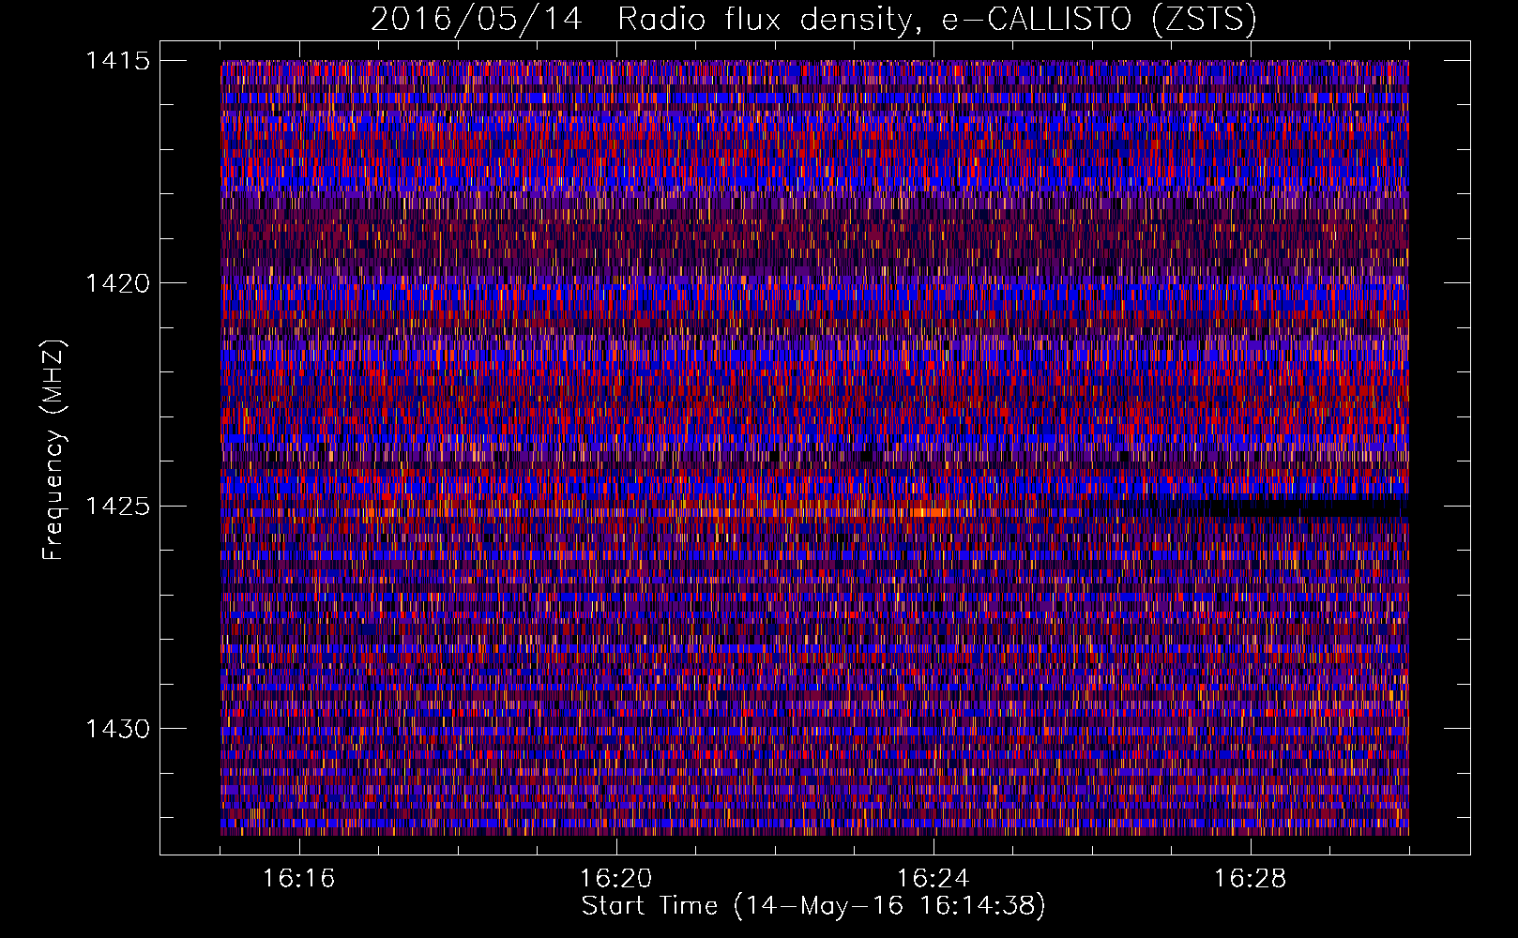This screenshot has width=1518, height=938.
Task: Click the 16:28 time tick label
Action: coord(1251,879)
